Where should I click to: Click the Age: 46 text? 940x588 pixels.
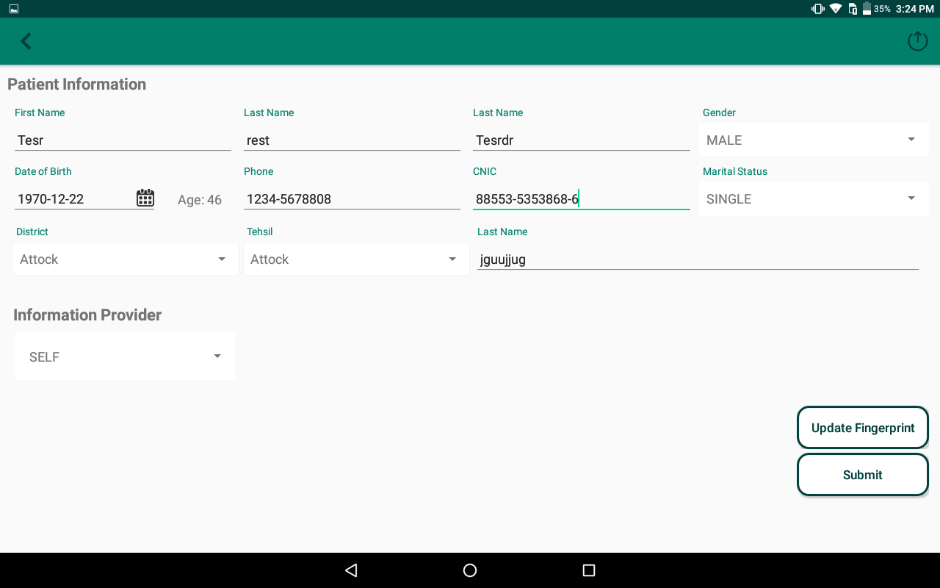coord(200,200)
